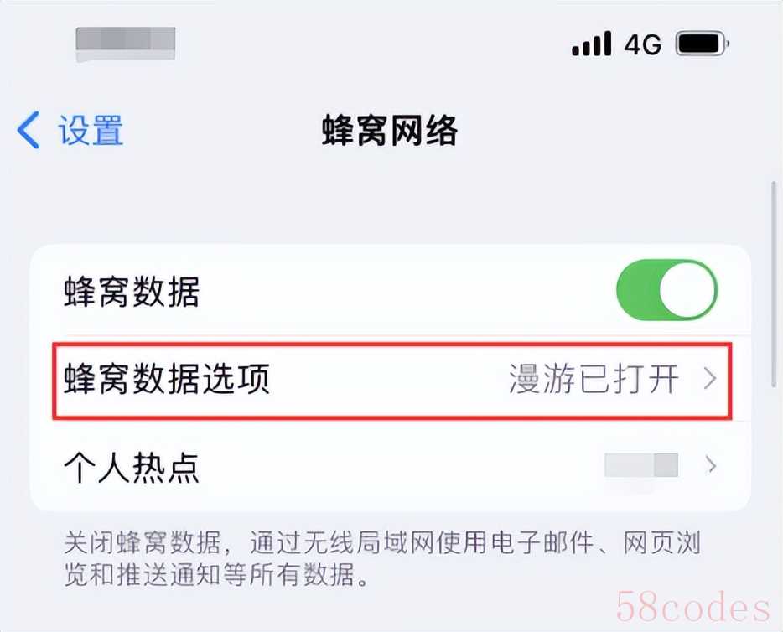This screenshot has height=632, width=783.
Task: Expand chevron next to 漫游已打开
Action: pyautogui.click(x=711, y=378)
